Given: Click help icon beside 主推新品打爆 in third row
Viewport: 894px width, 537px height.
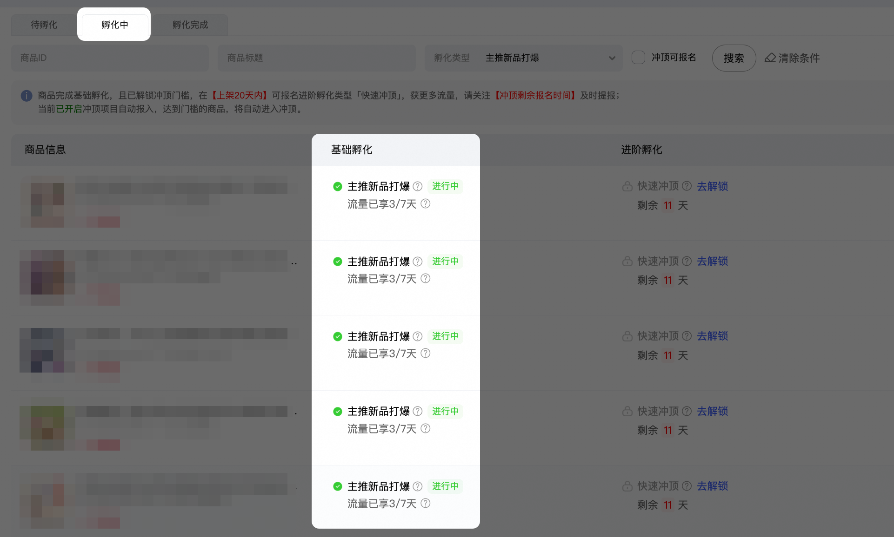Looking at the screenshot, I should [418, 336].
